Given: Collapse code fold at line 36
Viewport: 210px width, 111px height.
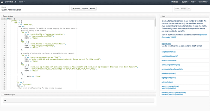Looking at the screenshot, I should [6, 86].
